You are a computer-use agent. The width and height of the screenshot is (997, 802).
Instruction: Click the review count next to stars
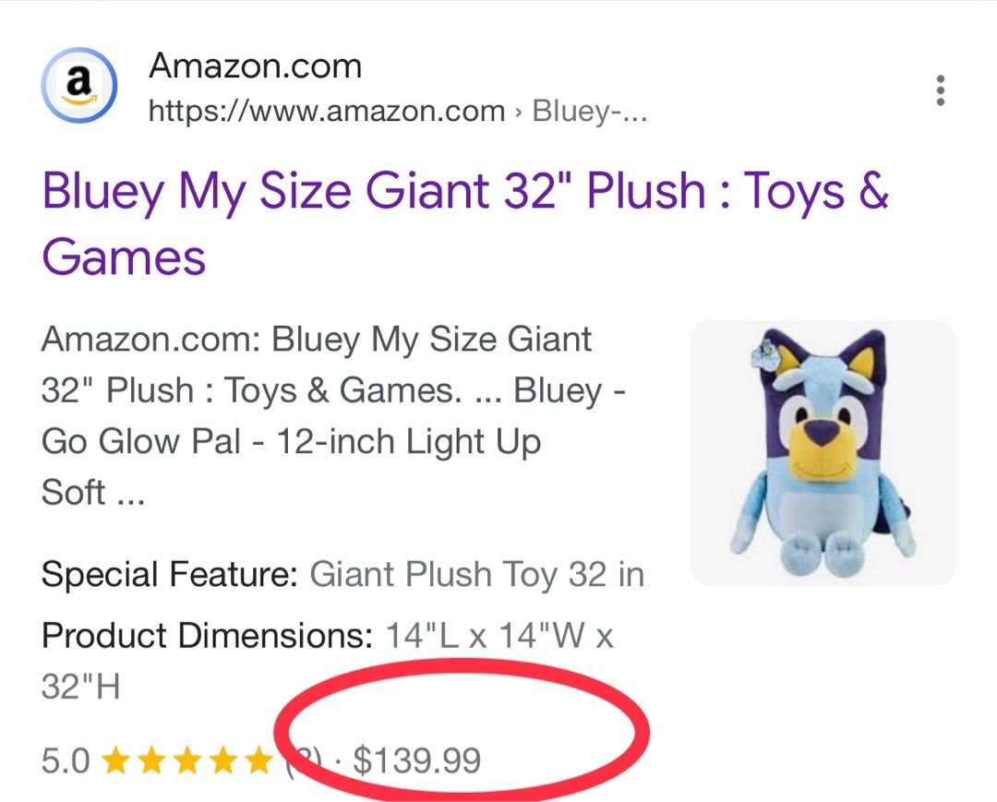[304, 760]
